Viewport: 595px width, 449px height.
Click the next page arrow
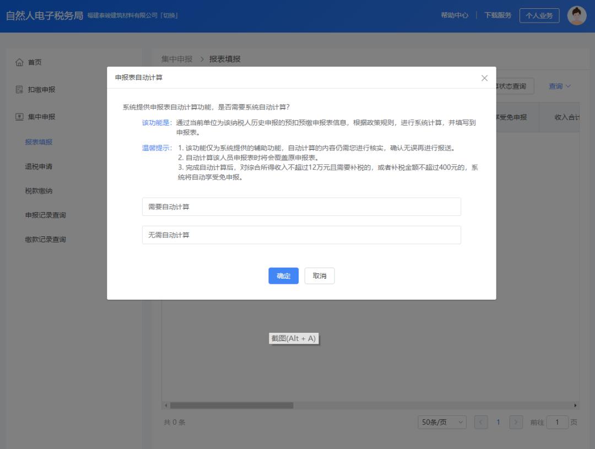point(516,421)
